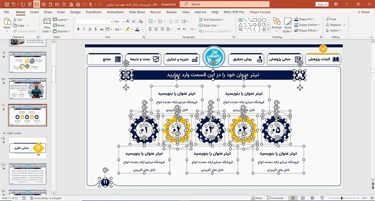Click in the Search box
Viewport: 375px width, 201px height.
click(224, 4)
